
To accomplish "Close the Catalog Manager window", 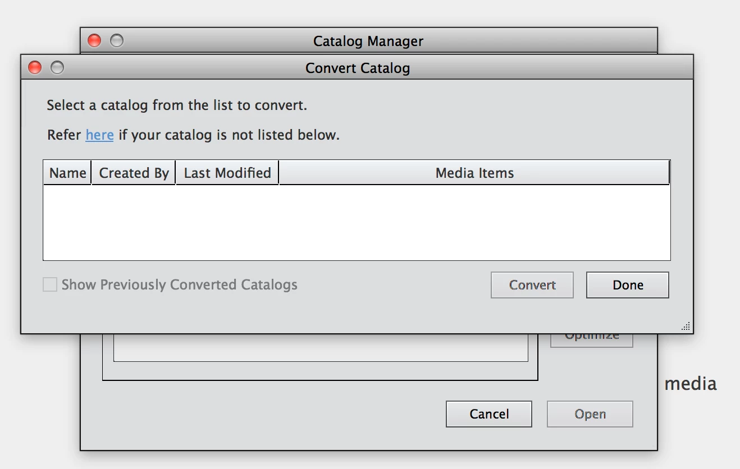I will (x=94, y=41).
